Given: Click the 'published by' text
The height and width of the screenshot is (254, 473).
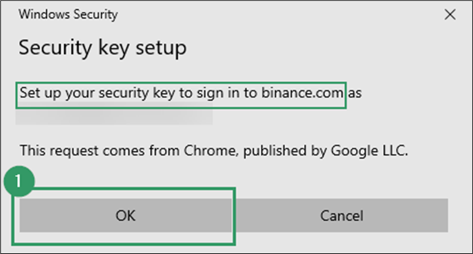Looking at the screenshot, I should click(x=284, y=150).
